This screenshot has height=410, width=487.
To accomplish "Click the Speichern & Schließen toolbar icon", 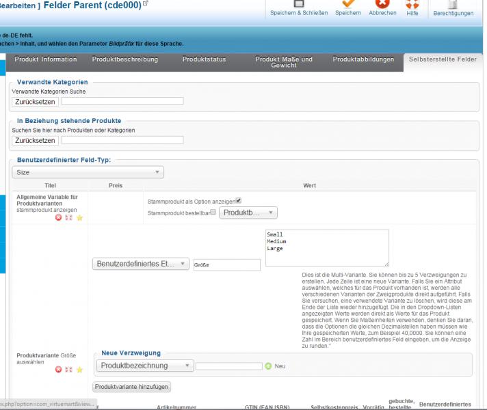I will point(298,5).
